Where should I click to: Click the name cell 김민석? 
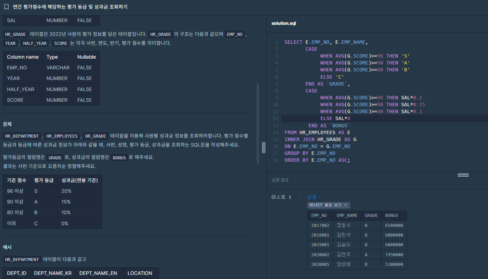coord(347,235)
